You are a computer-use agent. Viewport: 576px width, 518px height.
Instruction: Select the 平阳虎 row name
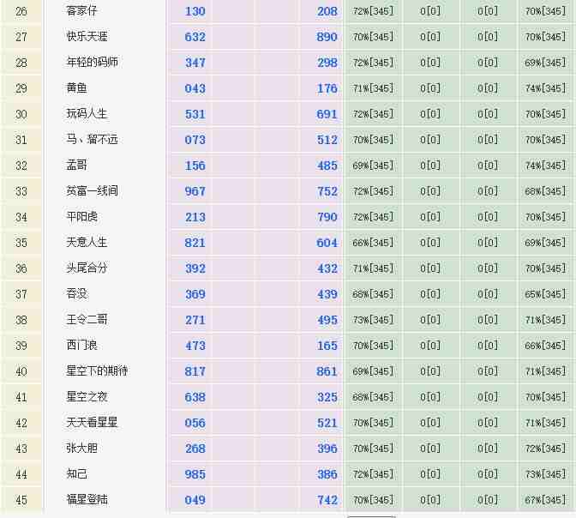pyautogui.click(x=81, y=217)
